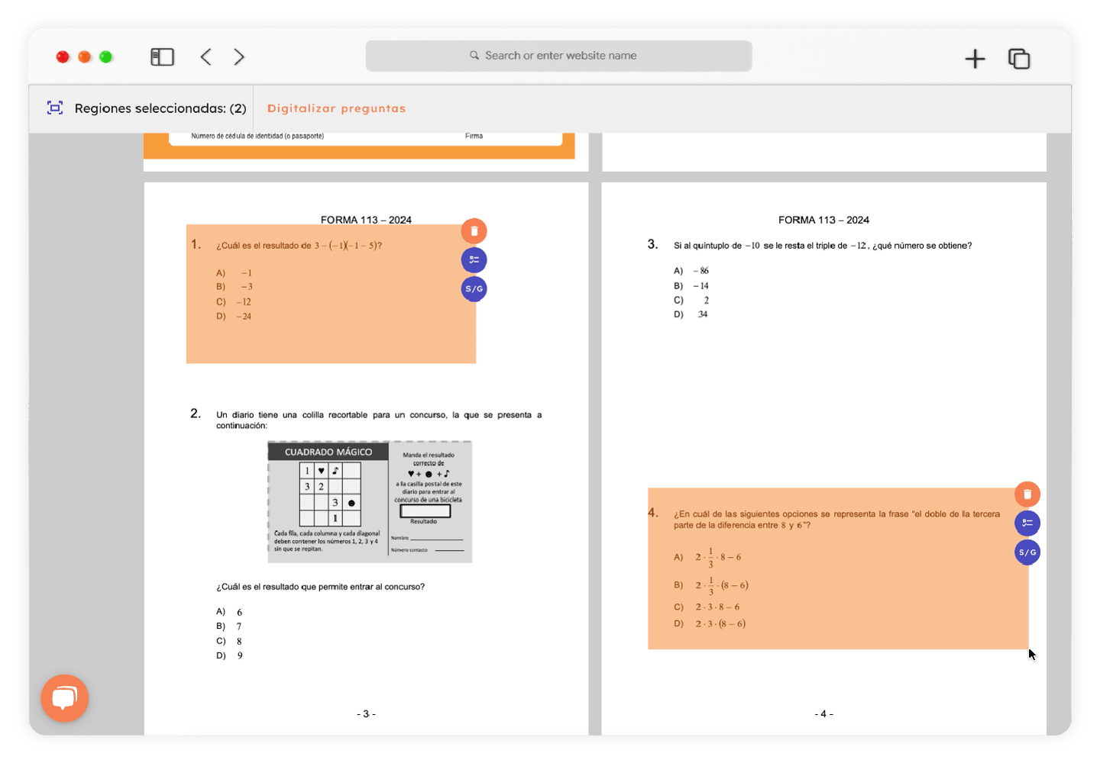1100x763 pixels.
Task: Click option D) 34 in question 3
Action: coord(691,314)
